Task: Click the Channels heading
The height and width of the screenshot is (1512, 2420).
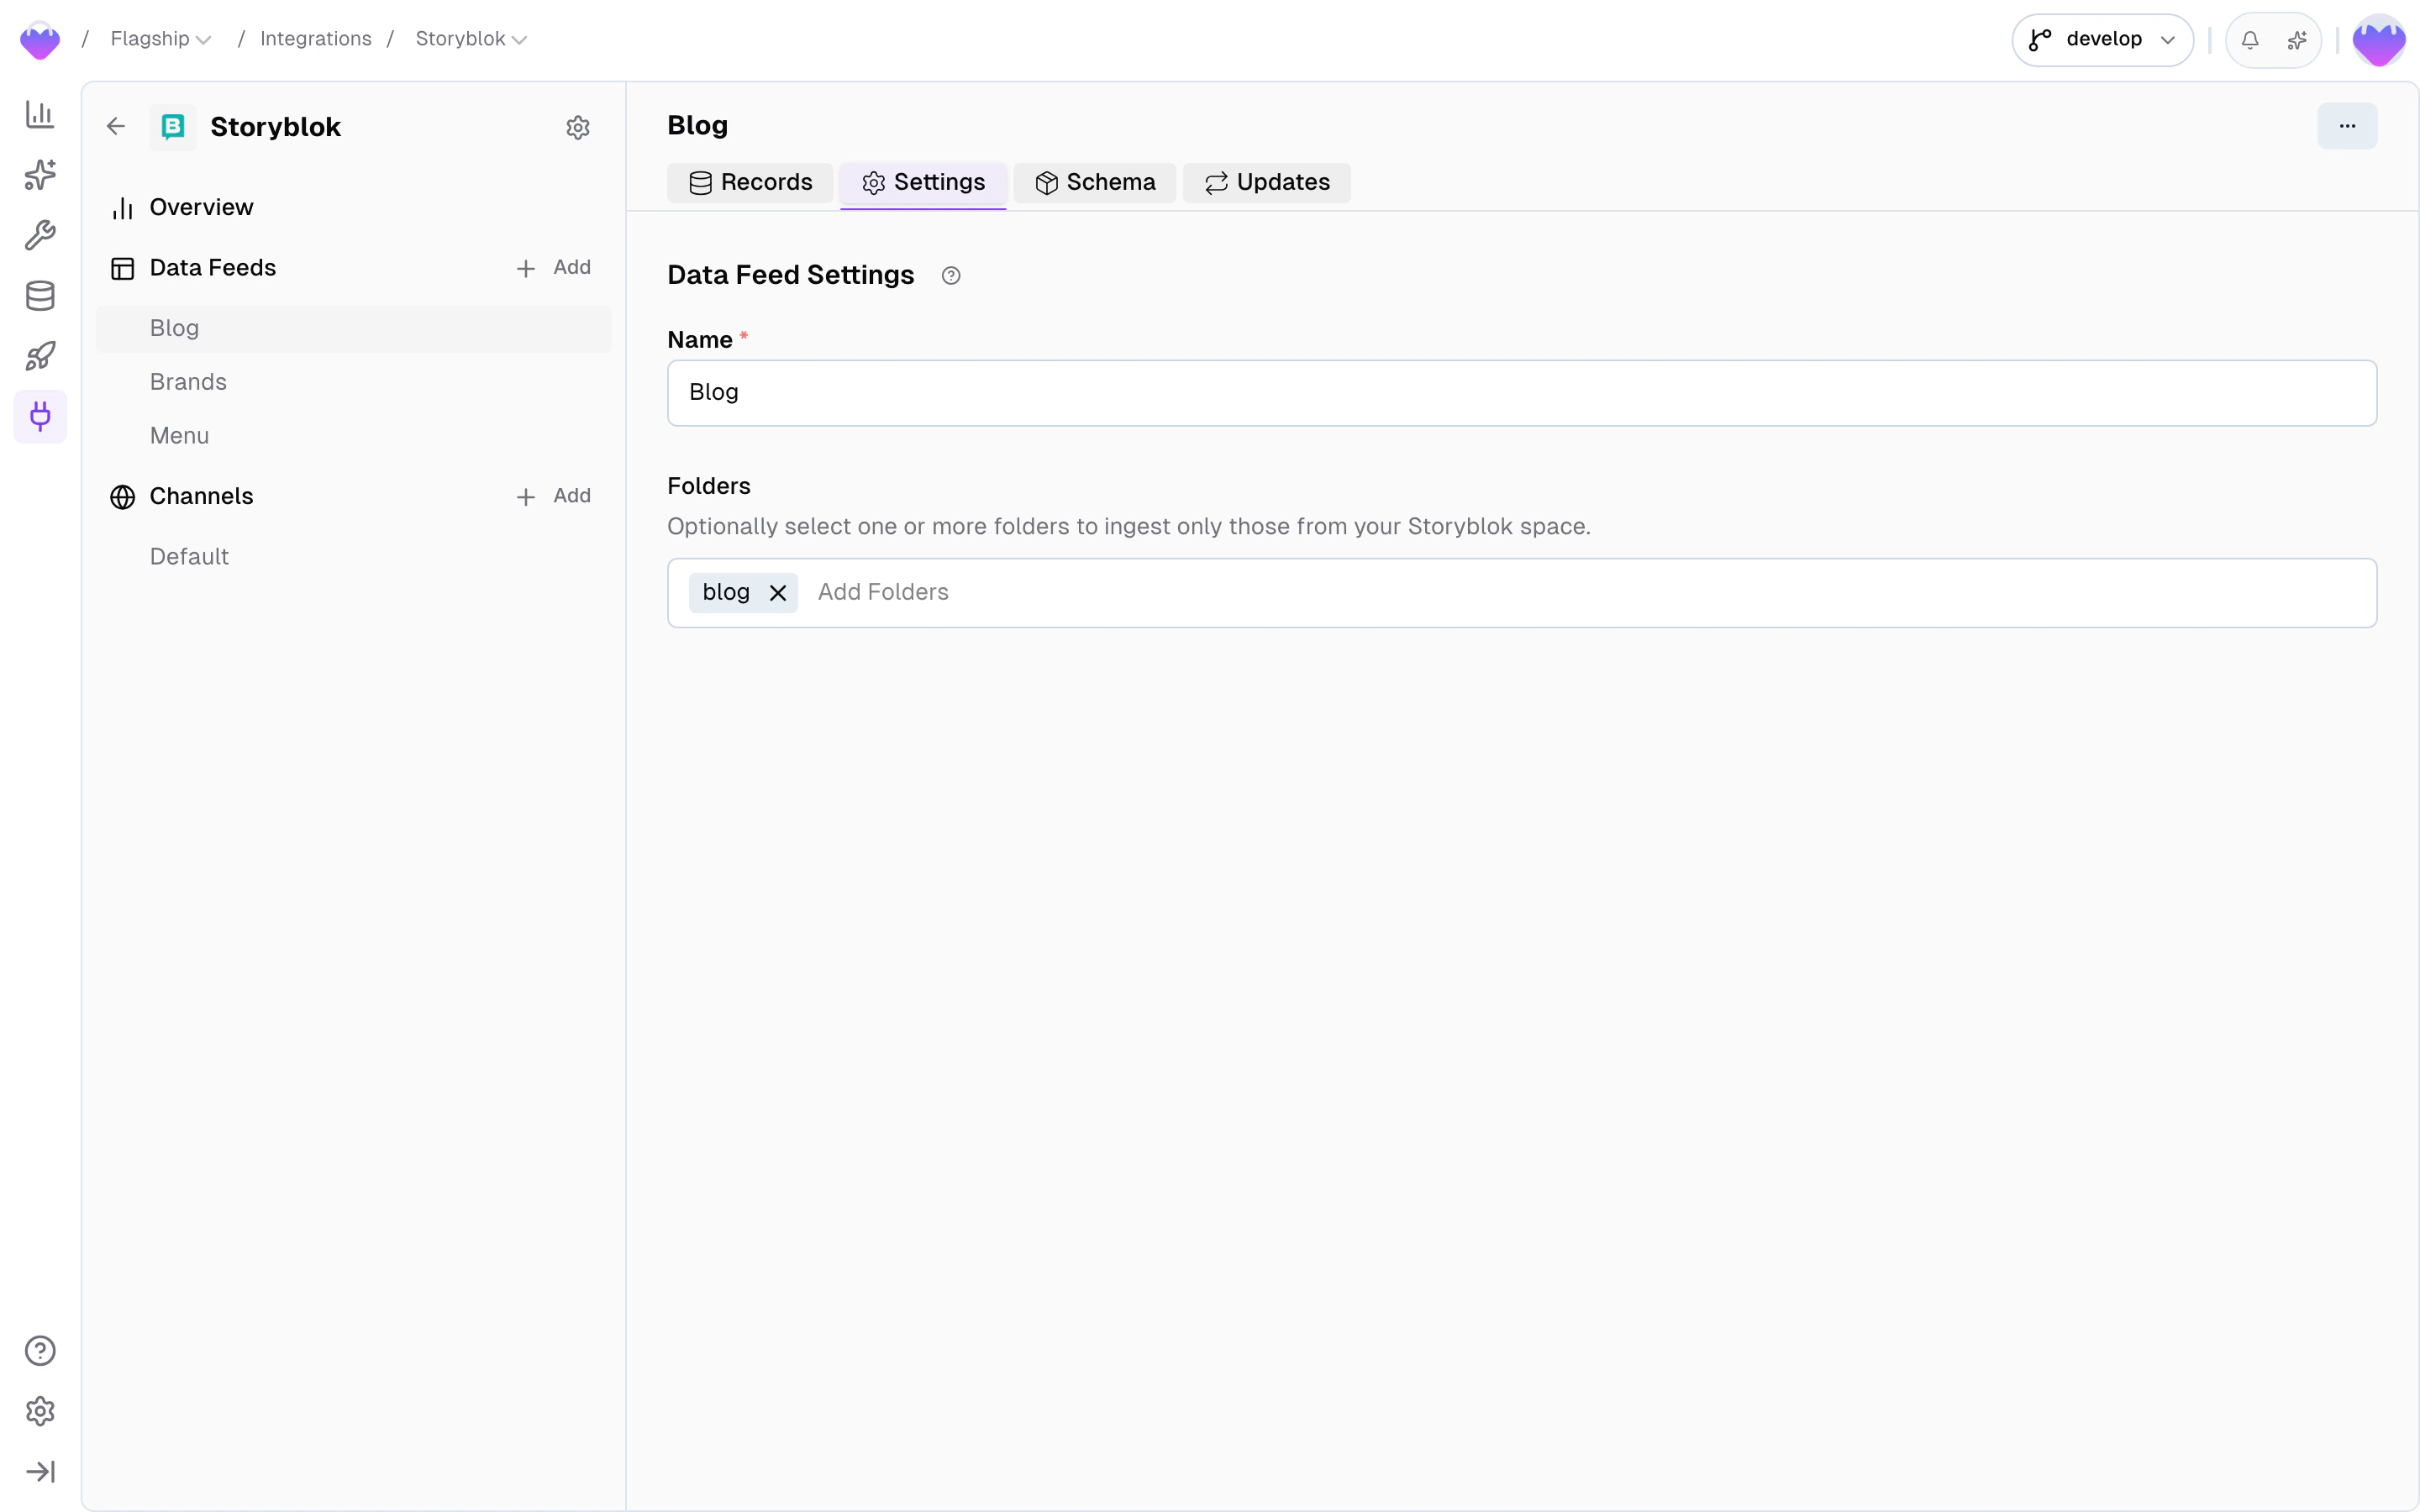Action: click(201, 497)
